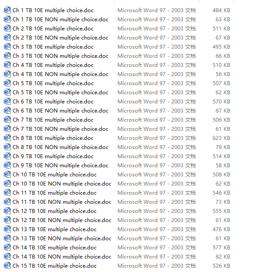Select icon beside Ch 11 NON multiple choice.doc

coord(7,202)
